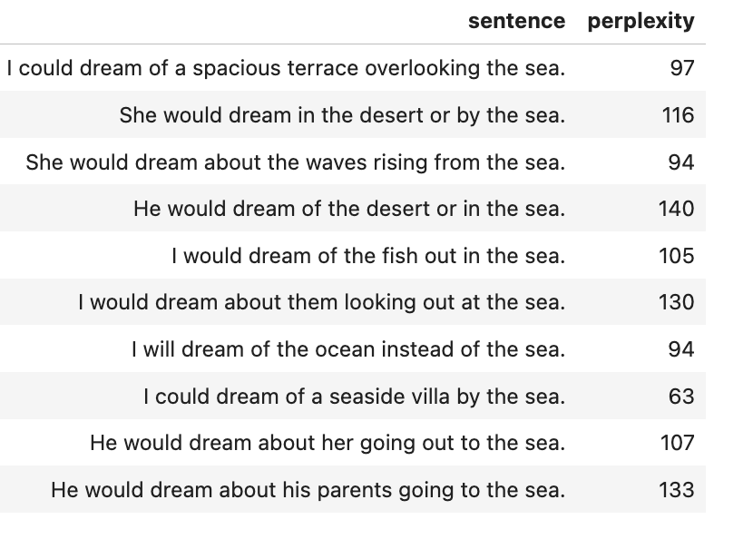
Task: Select the 'her going out to the sea' sentence
Action: click(x=328, y=443)
